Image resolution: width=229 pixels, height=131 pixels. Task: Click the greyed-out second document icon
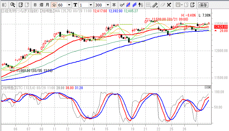point(27,5)
